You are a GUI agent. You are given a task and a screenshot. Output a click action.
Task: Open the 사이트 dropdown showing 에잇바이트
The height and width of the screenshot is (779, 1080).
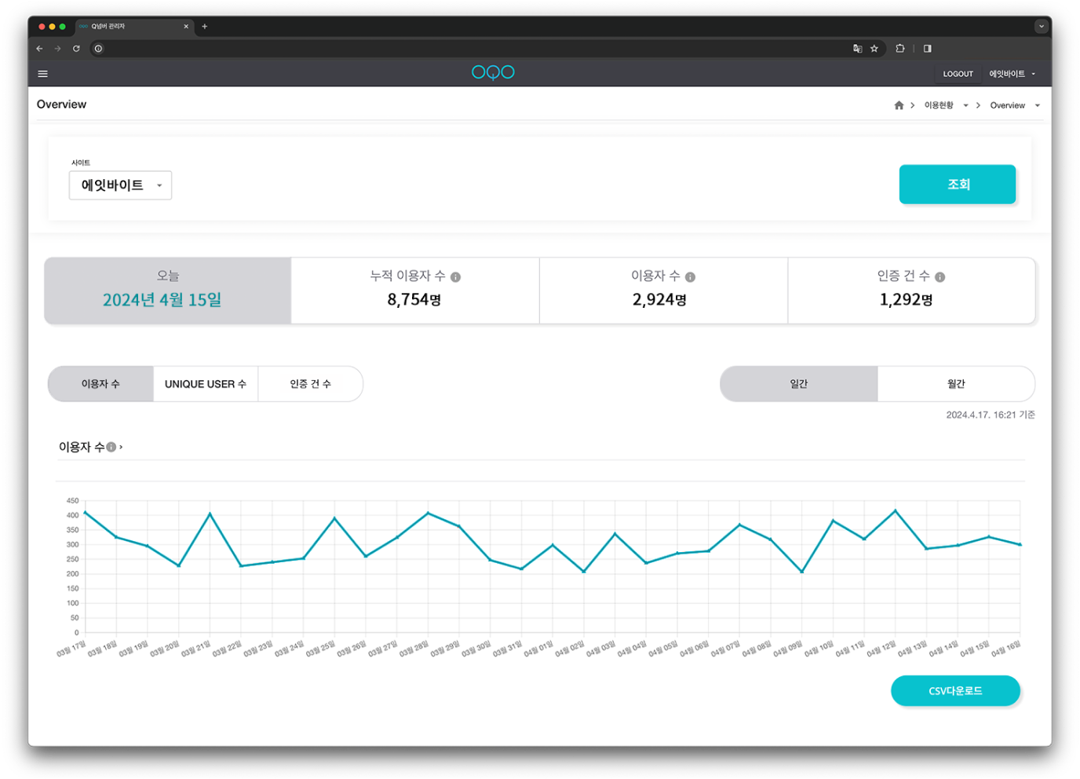click(120, 185)
